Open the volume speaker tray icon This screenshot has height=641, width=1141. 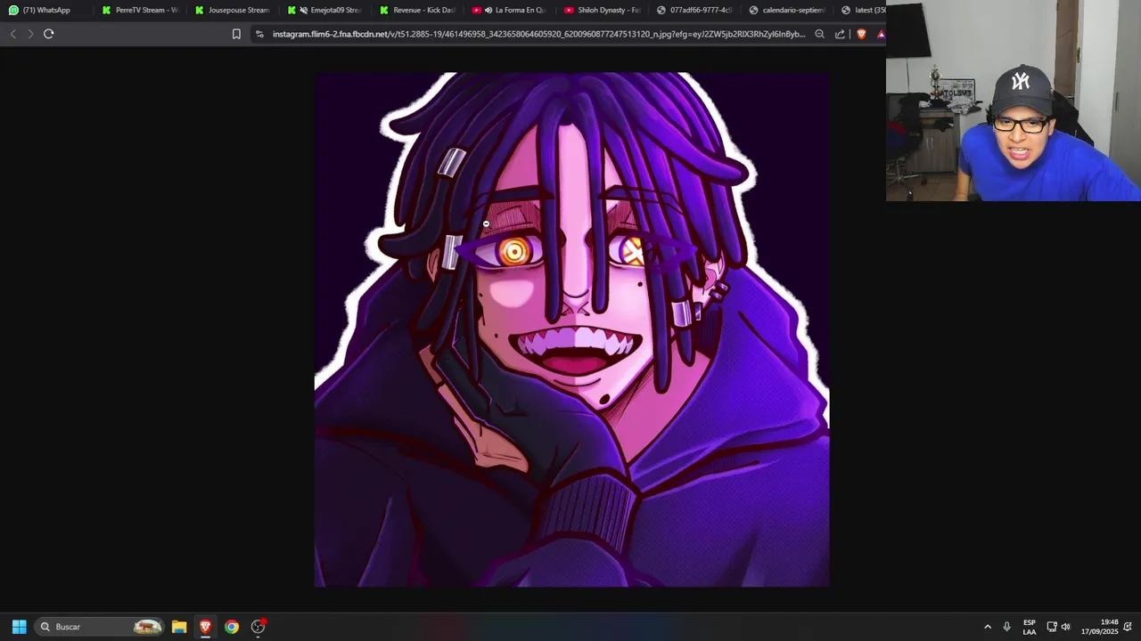point(1065,627)
